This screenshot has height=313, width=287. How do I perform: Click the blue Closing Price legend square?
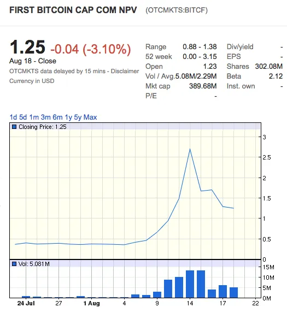coord(14,127)
